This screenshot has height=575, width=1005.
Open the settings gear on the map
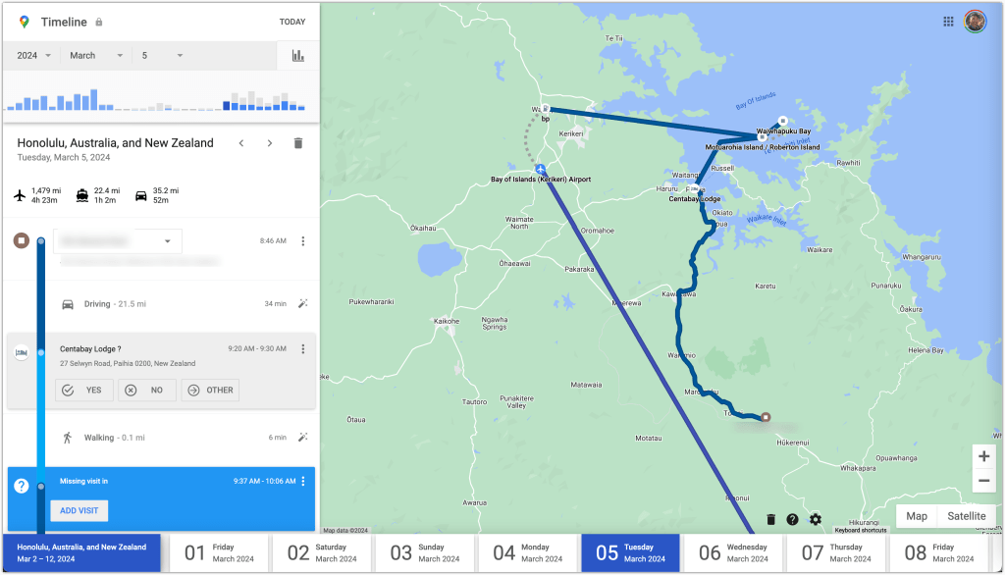(816, 519)
